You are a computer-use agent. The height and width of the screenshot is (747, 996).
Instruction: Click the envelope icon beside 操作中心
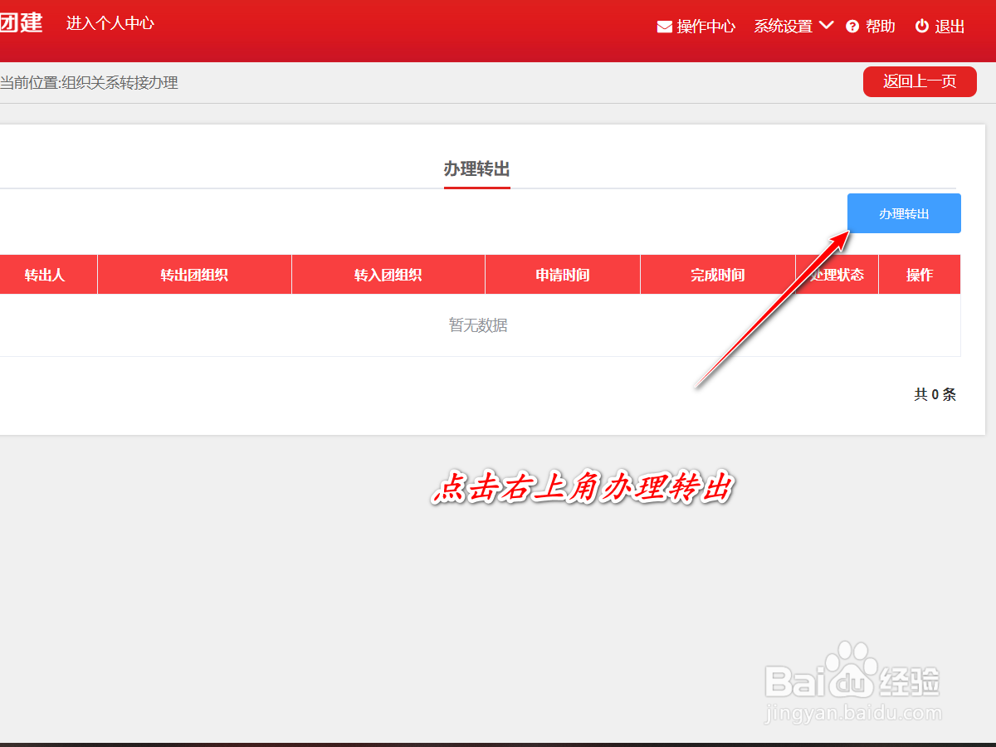(x=664, y=26)
